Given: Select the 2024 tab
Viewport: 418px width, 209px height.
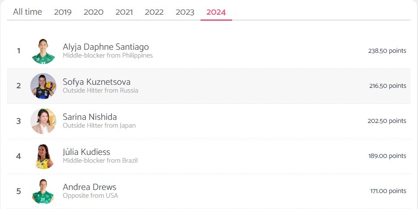Looking at the screenshot, I should pyautogui.click(x=216, y=12).
